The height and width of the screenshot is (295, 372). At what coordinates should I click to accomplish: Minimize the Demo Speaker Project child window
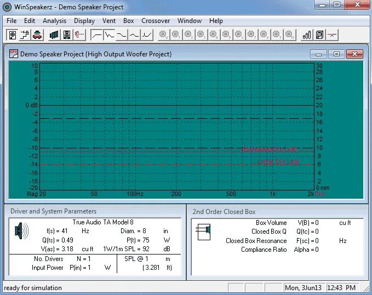click(318, 54)
